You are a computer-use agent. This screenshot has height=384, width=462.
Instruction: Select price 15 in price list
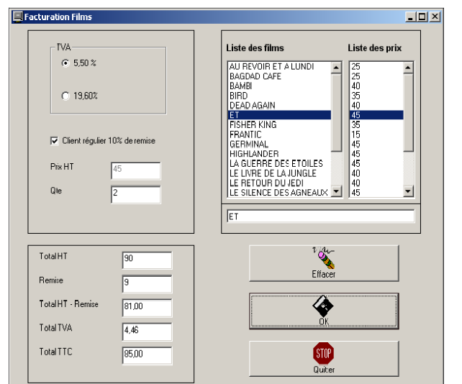coord(376,134)
